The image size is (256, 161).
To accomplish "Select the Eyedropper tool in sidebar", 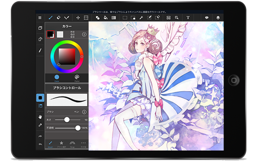I will [x=40, y=125].
